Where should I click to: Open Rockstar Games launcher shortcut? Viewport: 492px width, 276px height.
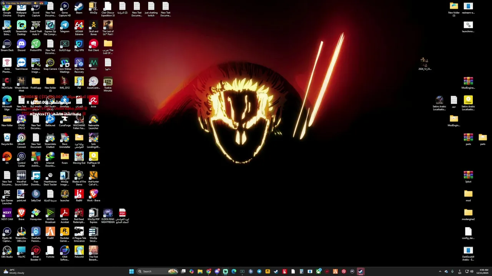click(65, 235)
